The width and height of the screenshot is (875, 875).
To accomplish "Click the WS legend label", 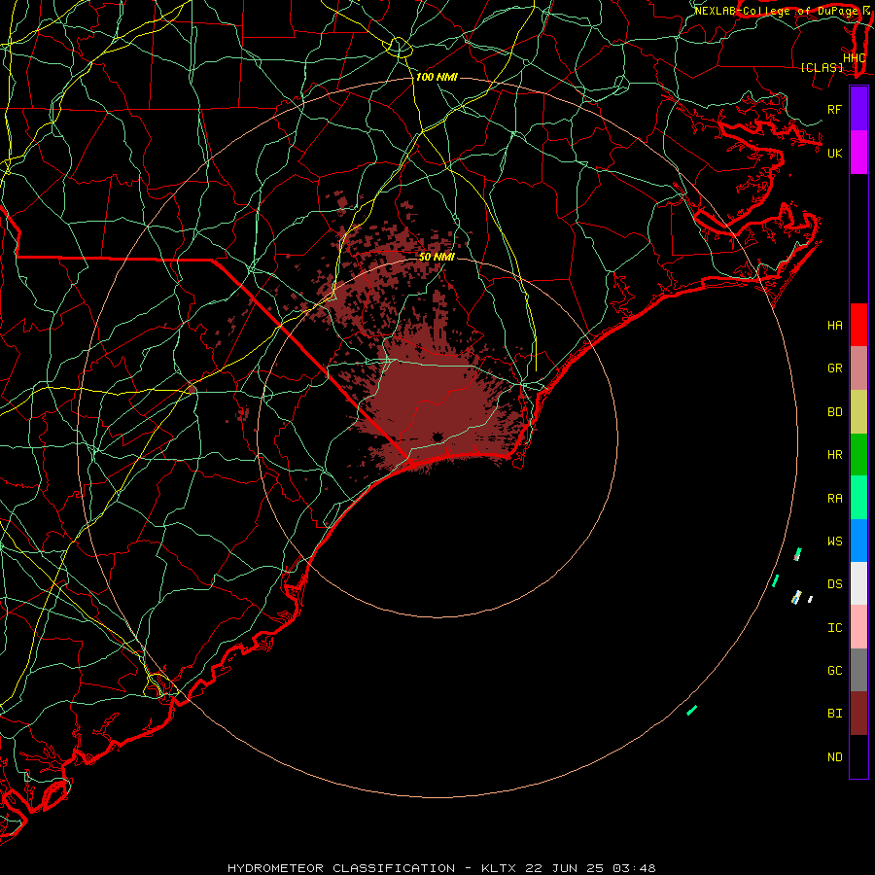I will point(835,541).
